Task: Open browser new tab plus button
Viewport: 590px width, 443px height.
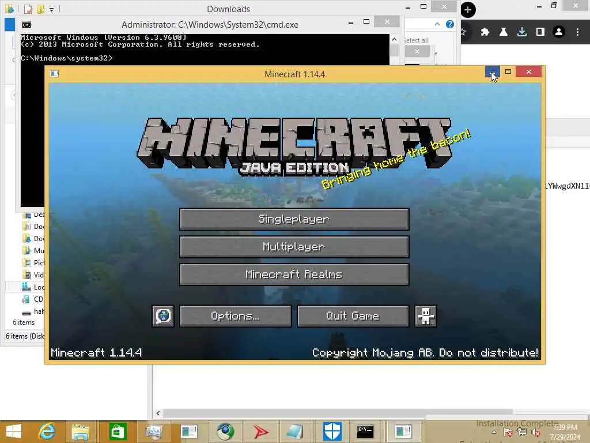Action: [x=468, y=10]
